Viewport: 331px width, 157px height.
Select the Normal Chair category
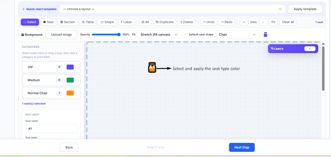pos(51,93)
